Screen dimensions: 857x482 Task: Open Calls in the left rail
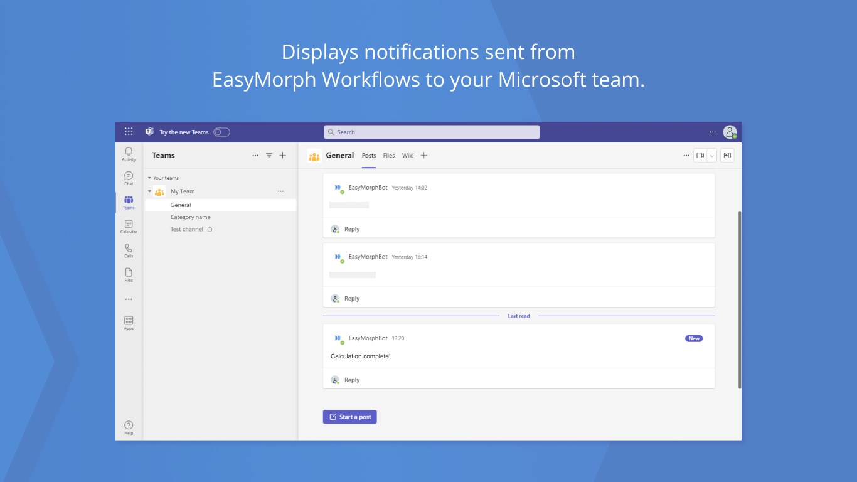[129, 250]
